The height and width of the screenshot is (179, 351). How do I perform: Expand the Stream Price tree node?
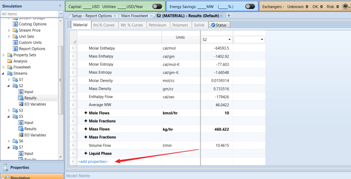pos(9,30)
